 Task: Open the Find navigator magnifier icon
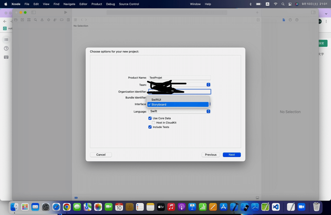[36, 20]
